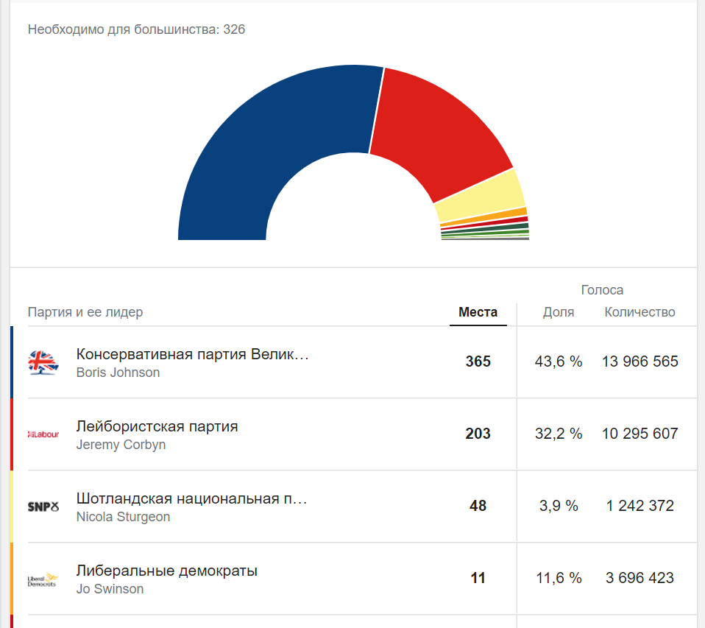Click leader name Jeremy Corbyn
Image resolution: width=705 pixels, height=628 pixels.
(x=121, y=445)
